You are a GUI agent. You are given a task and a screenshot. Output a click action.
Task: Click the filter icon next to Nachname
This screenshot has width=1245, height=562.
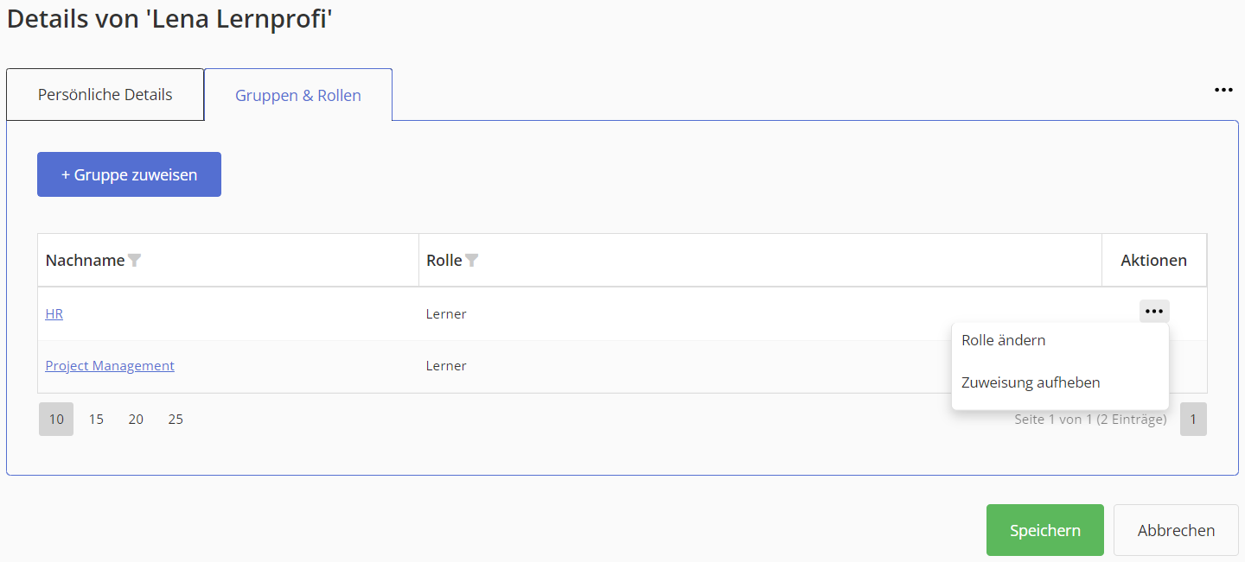coord(134,260)
